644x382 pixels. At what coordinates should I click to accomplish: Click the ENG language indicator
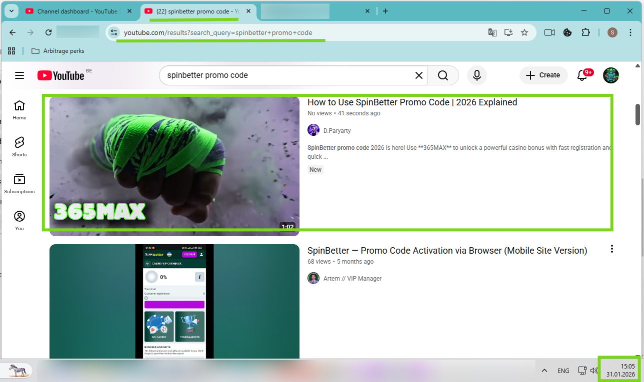click(x=563, y=371)
